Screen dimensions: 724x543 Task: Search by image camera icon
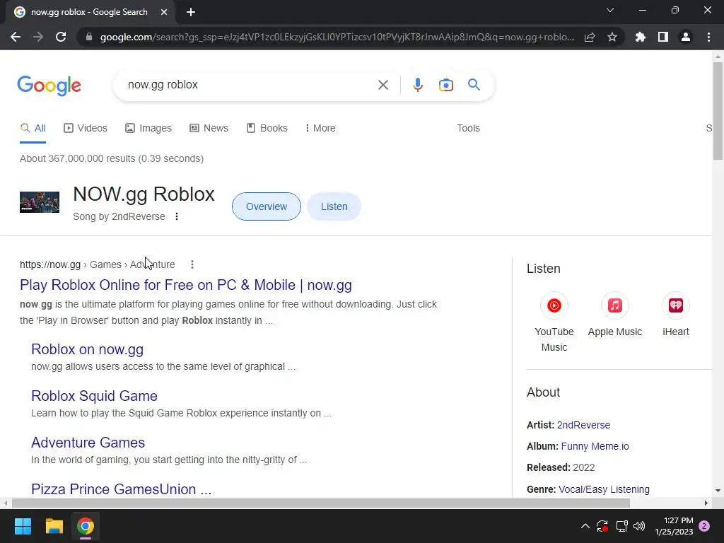pyautogui.click(x=445, y=85)
